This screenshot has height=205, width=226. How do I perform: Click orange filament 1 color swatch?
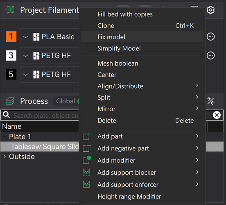[11, 36]
